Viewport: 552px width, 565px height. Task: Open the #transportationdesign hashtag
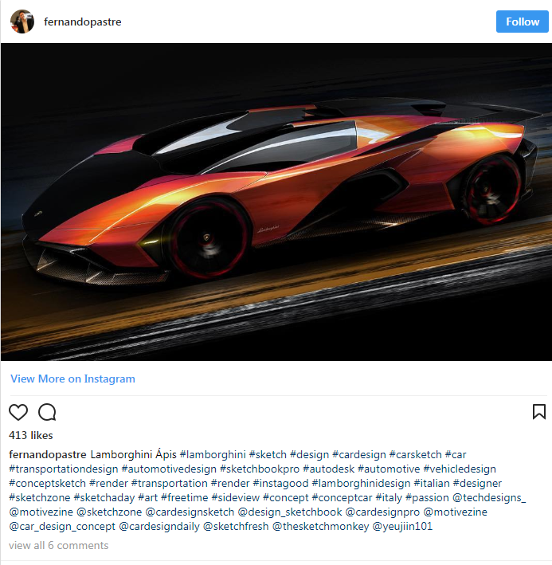pyautogui.click(x=64, y=469)
